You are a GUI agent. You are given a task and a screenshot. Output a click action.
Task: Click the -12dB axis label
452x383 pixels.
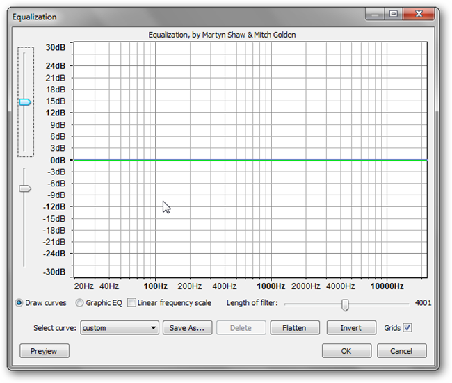[x=54, y=206]
